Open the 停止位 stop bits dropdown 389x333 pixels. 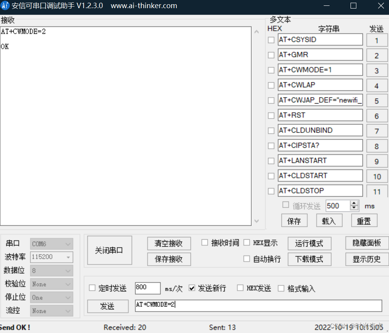coord(52,297)
